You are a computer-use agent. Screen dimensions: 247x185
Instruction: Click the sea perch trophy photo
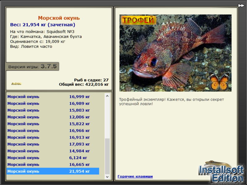[x=175, y=53]
